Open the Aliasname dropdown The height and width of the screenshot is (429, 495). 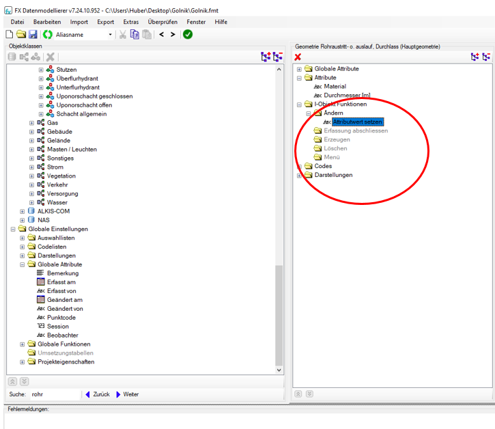pyautogui.click(x=110, y=34)
